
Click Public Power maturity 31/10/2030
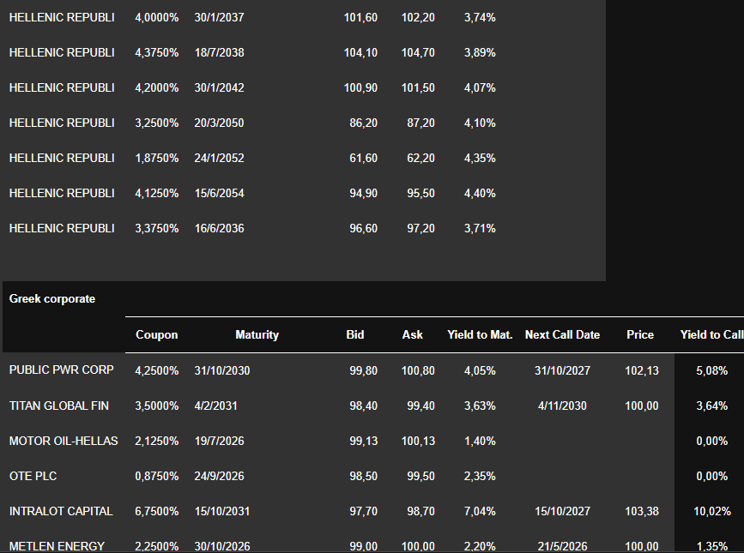(x=222, y=371)
